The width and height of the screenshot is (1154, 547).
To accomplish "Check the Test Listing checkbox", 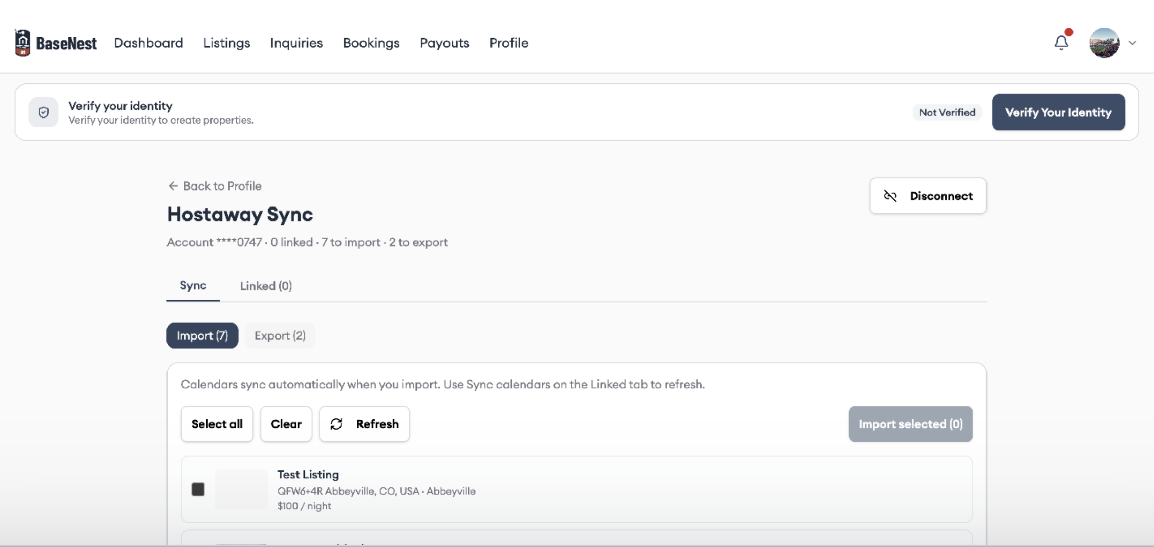I will click(198, 489).
